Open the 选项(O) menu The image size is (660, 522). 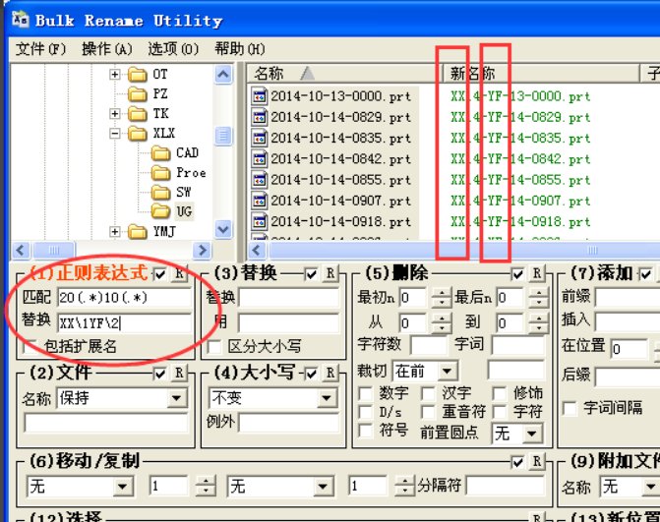(173, 49)
